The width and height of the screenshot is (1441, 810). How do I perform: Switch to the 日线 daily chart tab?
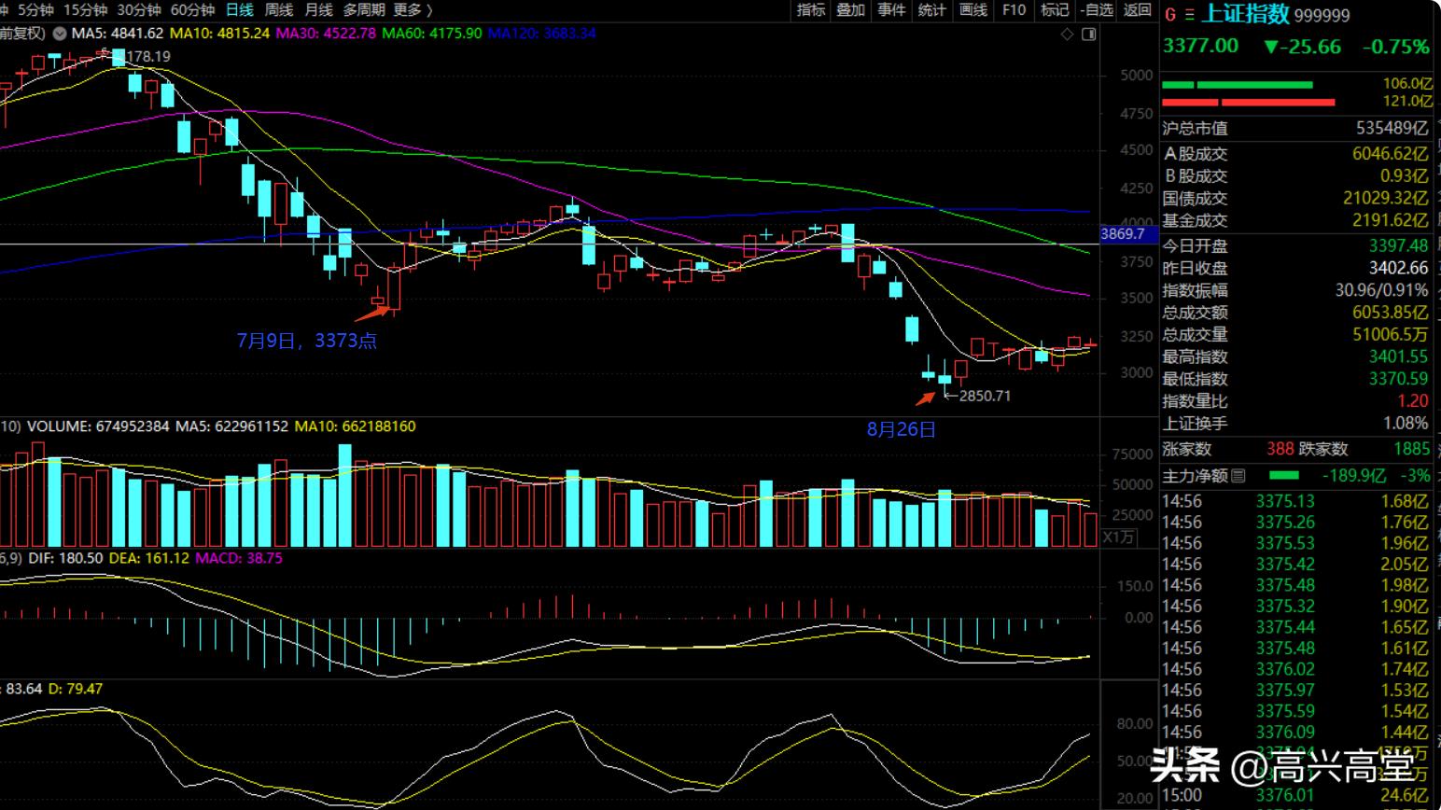click(240, 10)
